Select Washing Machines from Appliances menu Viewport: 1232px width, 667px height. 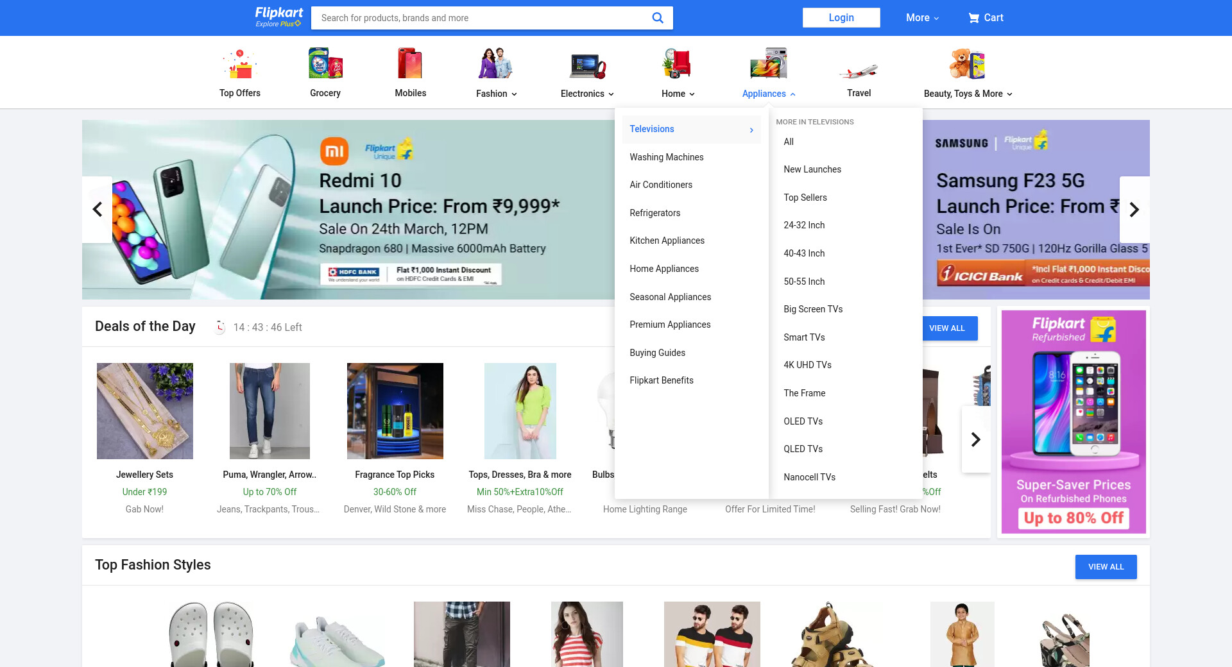tap(666, 157)
